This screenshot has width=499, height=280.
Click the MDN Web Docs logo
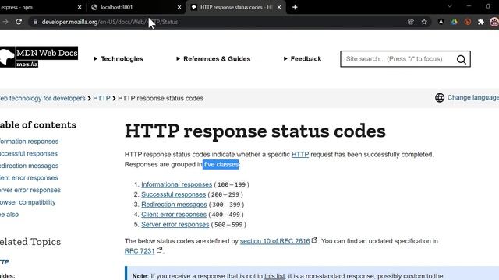coord(38,57)
